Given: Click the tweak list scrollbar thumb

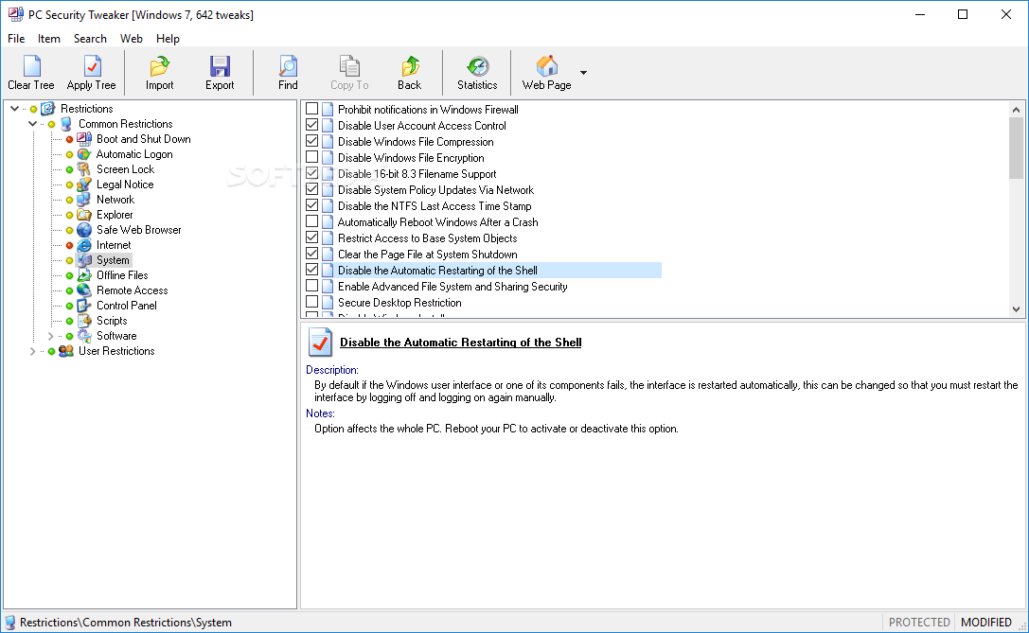Looking at the screenshot, I should point(1016,148).
